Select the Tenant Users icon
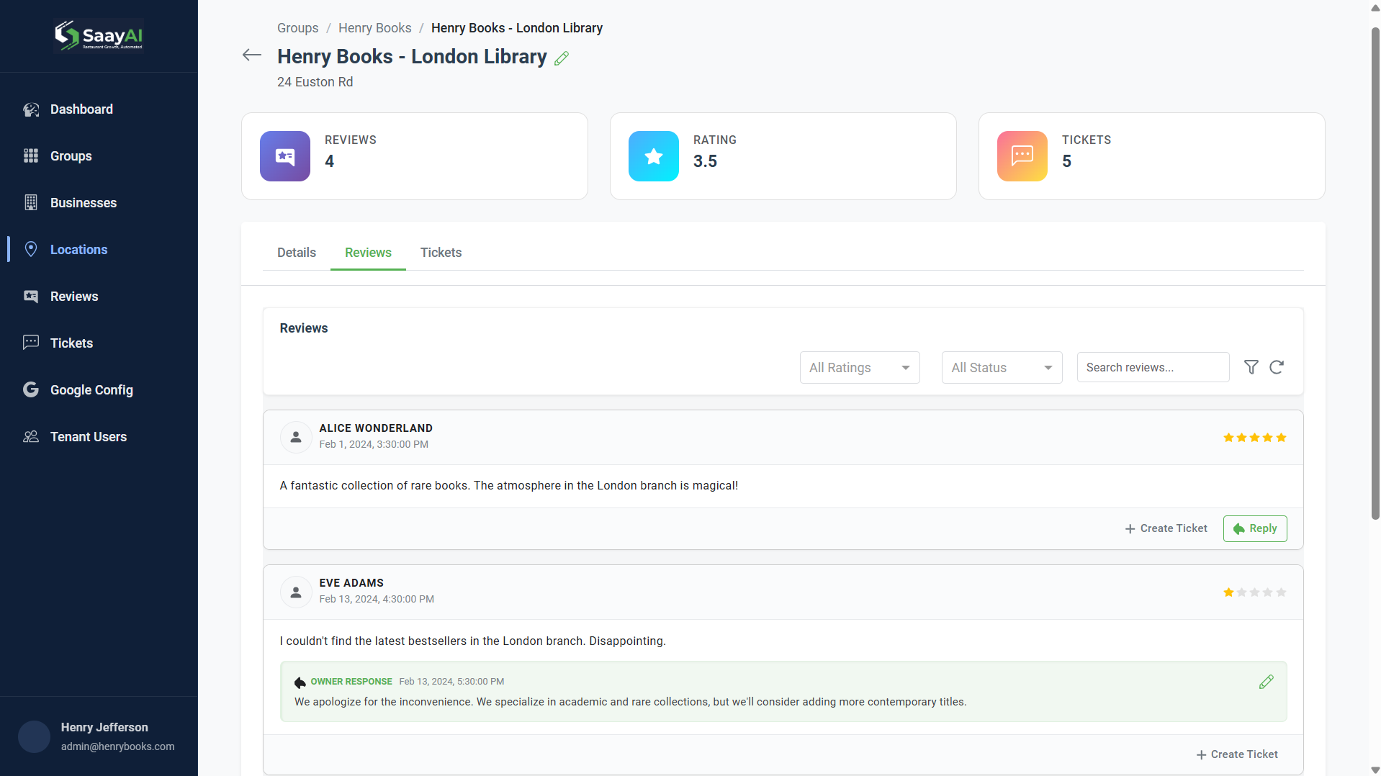 pos(31,436)
